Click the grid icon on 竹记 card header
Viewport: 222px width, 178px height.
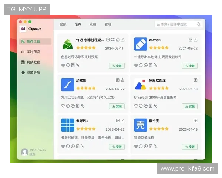point(113,40)
